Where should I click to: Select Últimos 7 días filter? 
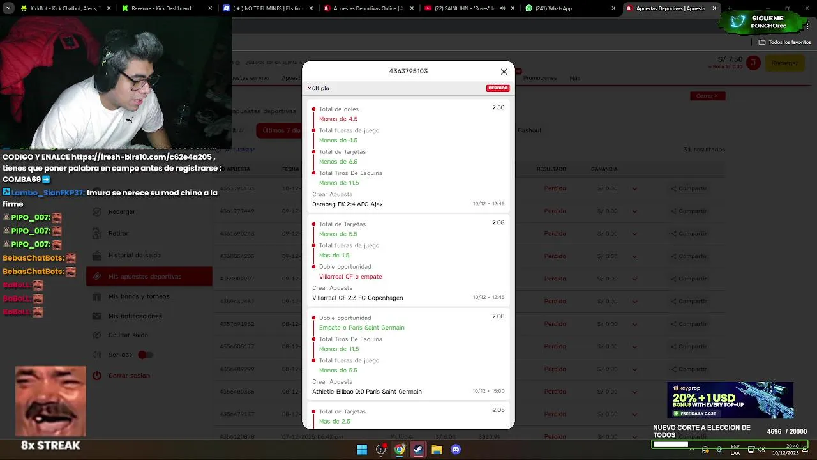point(280,130)
